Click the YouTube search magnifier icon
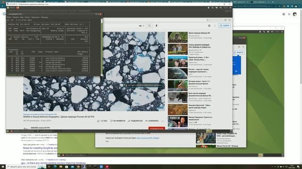The image size is (302, 169). pyautogui.click(x=149, y=25)
